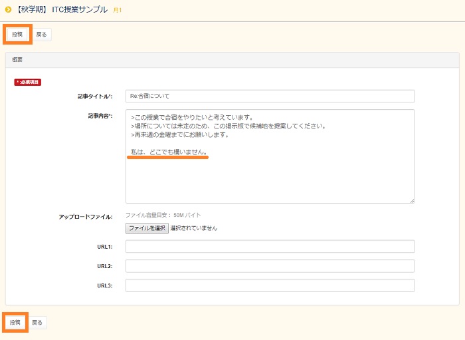Open the ファイルを選択 file chooser

click(x=147, y=228)
